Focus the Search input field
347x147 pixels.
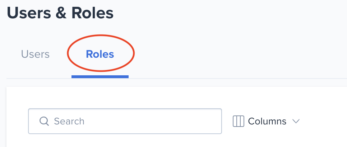[125, 121]
